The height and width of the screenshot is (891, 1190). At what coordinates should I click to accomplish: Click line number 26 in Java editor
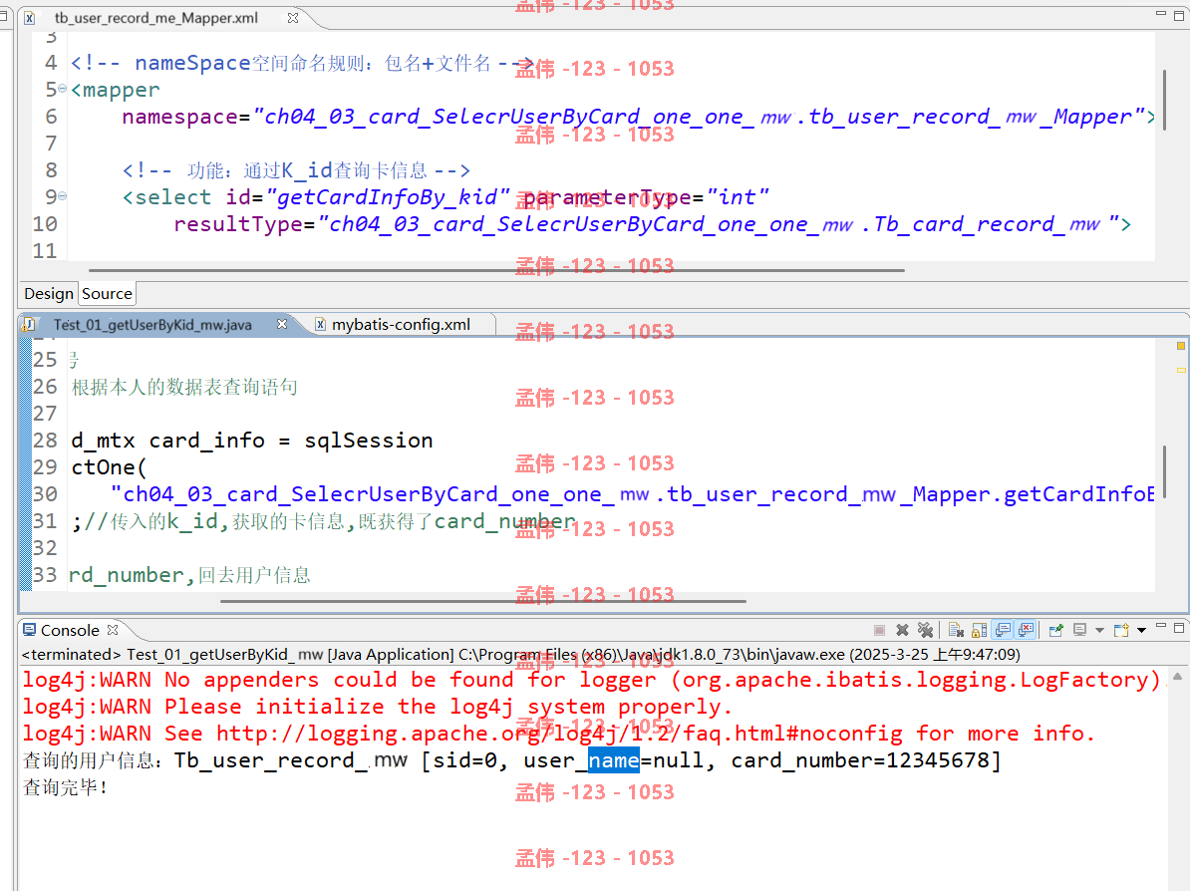click(x=45, y=387)
